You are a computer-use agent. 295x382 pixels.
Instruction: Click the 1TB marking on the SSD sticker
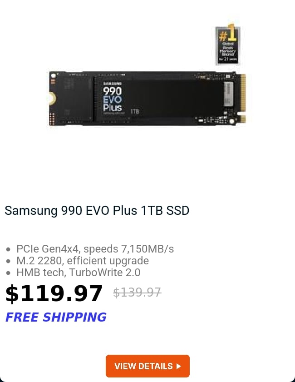click(135, 111)
